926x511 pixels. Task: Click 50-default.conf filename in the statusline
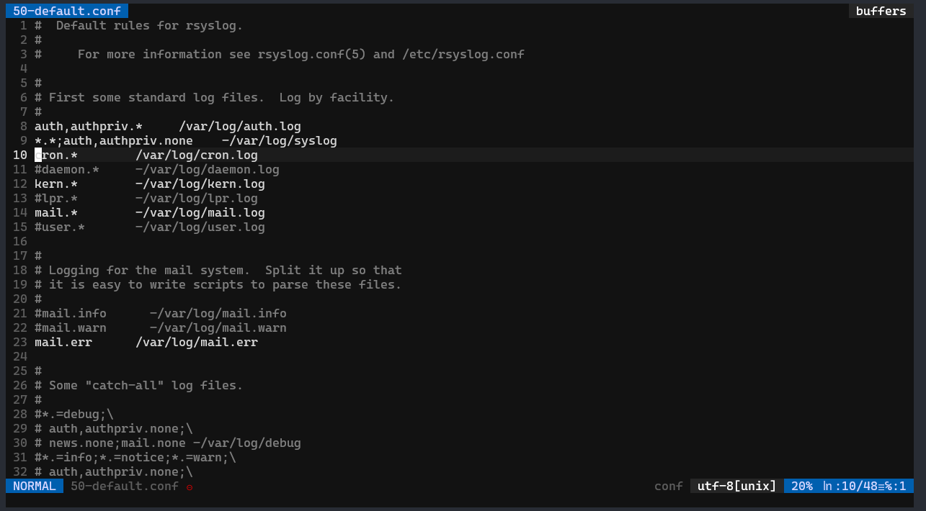click(x=123, y=486)
